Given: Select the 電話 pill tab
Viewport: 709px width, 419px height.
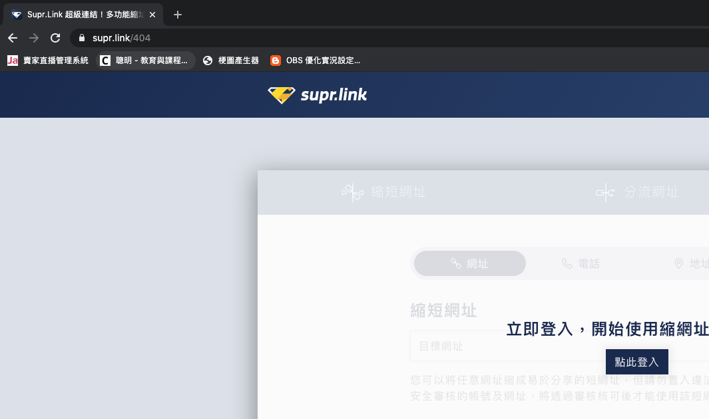Looking at the screenshot, I should [581, 263].
